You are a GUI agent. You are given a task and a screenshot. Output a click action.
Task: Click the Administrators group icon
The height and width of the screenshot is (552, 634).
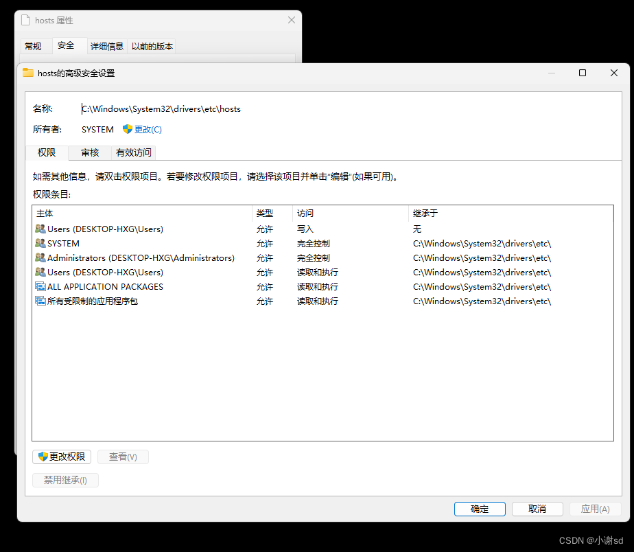coord(42,257)
